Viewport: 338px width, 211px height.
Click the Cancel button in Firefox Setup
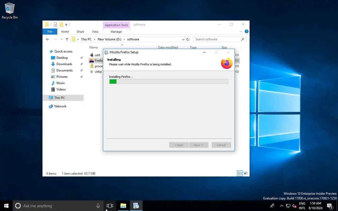click(x=221, y=145)
